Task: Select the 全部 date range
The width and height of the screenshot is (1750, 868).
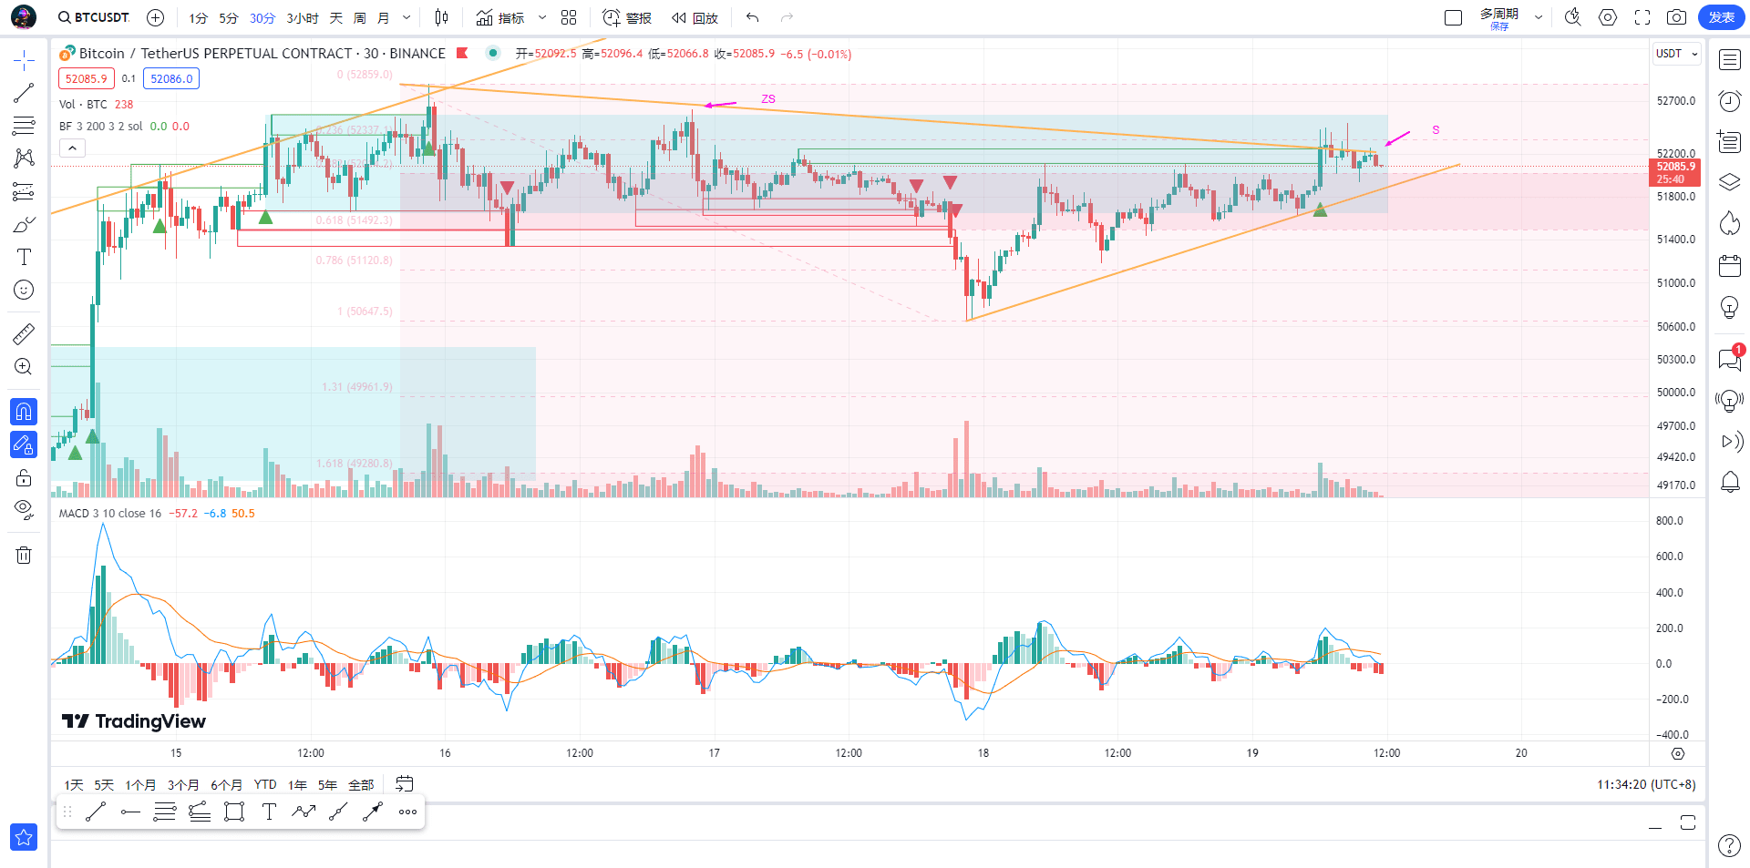Action: click(361, 784)
